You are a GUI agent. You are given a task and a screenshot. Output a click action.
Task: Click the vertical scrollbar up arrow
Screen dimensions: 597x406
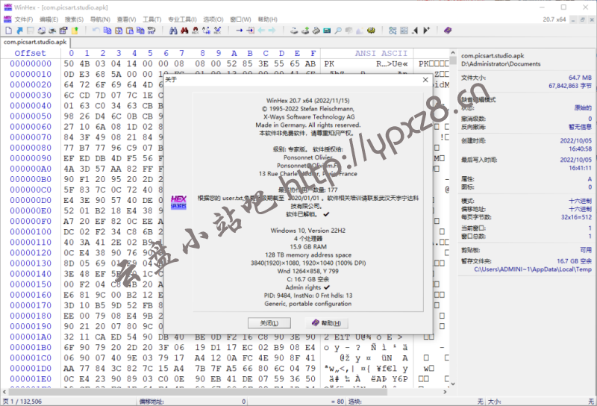tap(453, 52)
